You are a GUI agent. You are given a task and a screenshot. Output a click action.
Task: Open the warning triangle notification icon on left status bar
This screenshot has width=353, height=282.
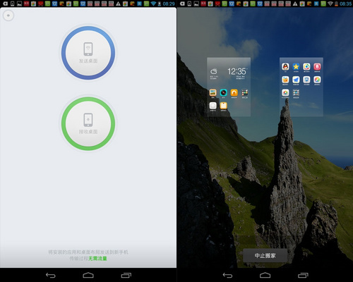click(x=118, y=4)
